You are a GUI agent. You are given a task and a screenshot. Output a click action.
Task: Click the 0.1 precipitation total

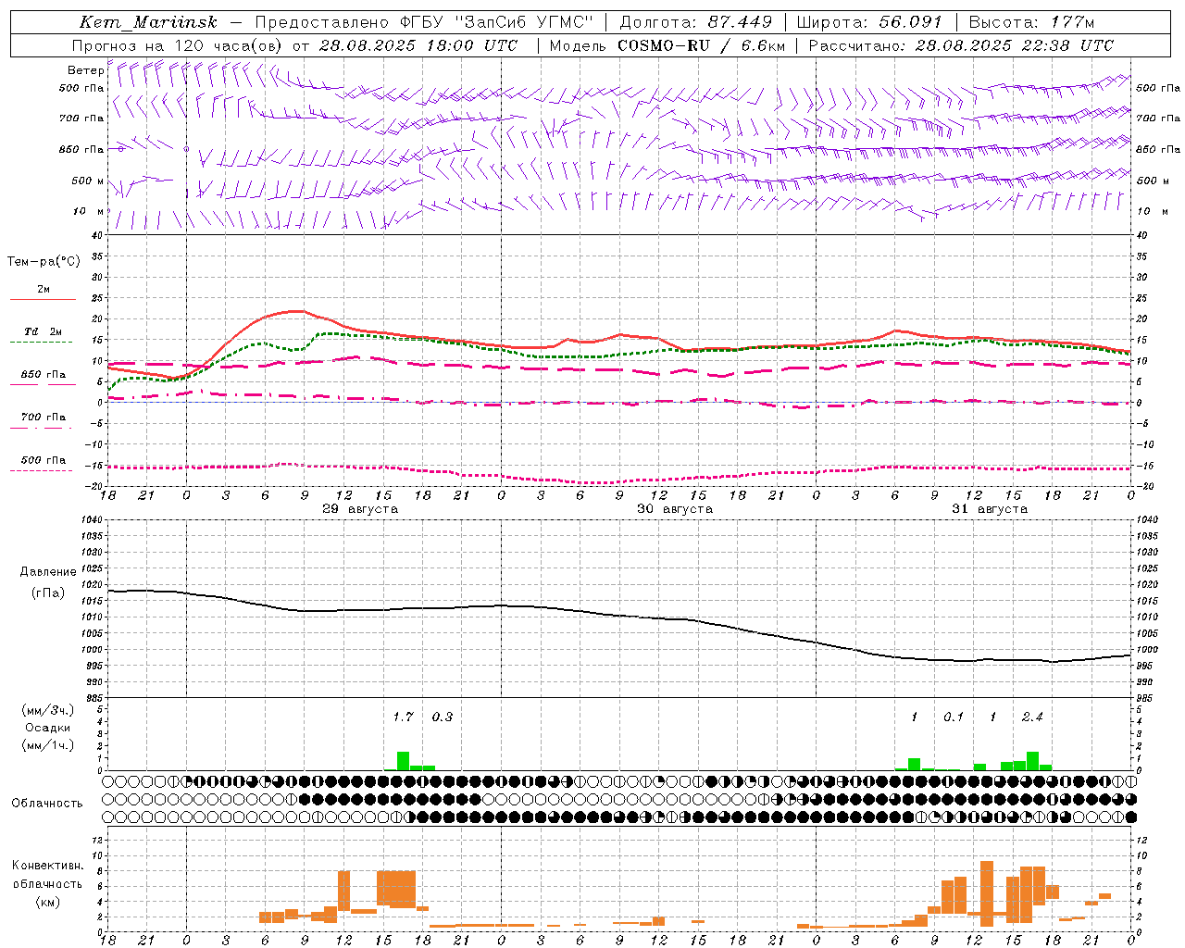coord(954,717)
